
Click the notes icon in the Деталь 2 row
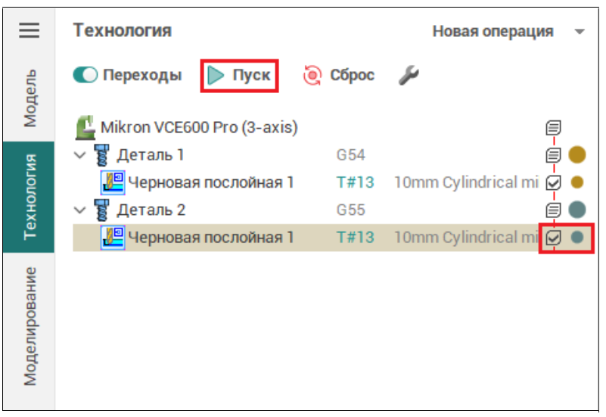(x=553, y=210)
